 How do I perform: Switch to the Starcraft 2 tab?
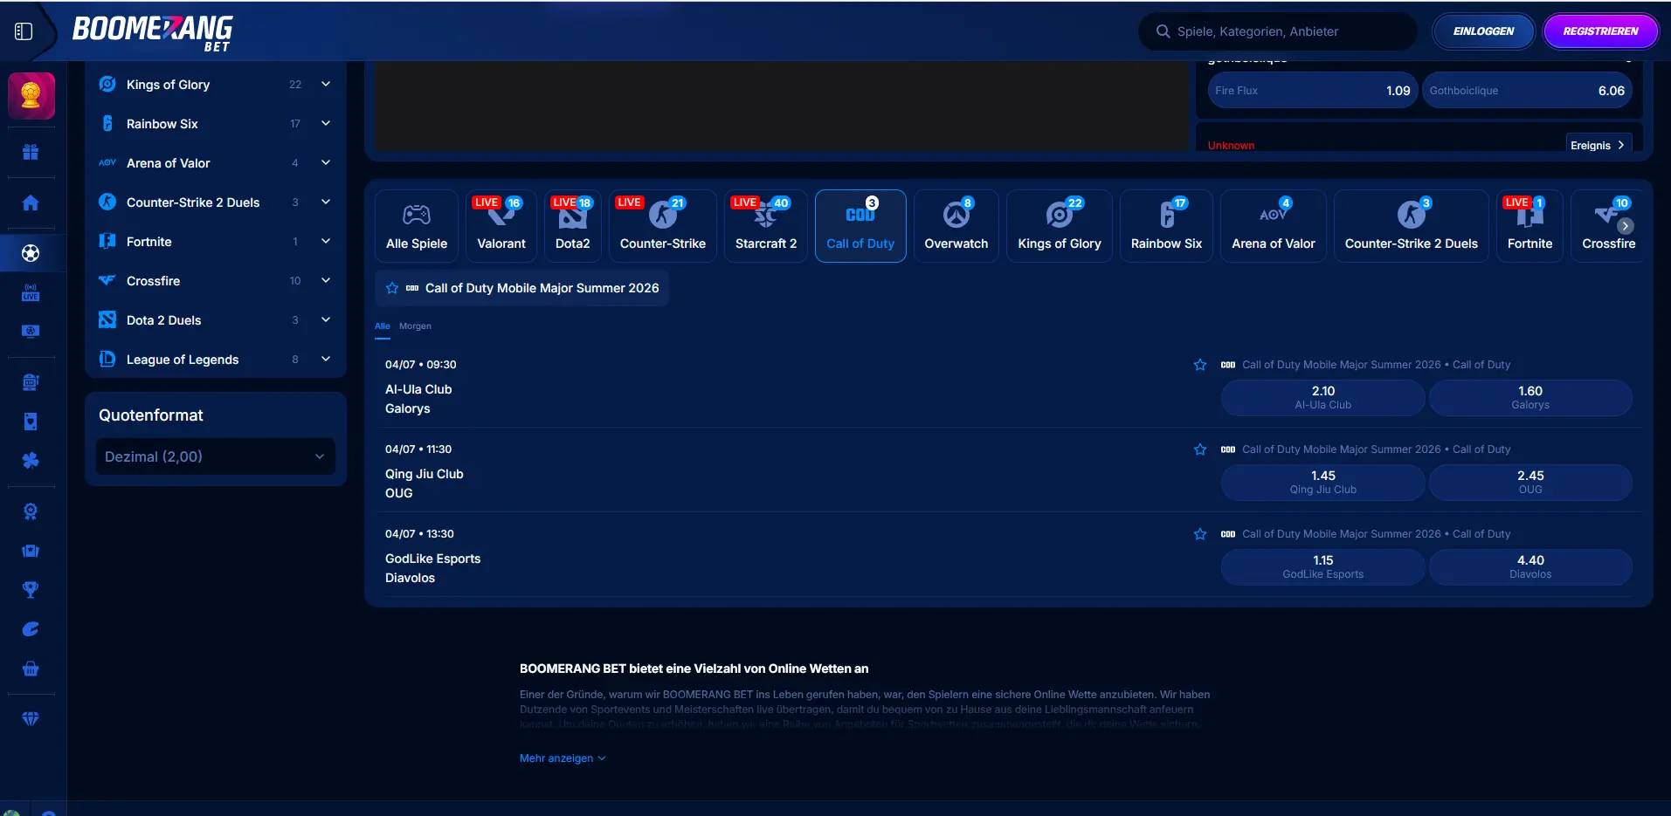[x=766, y=226]
